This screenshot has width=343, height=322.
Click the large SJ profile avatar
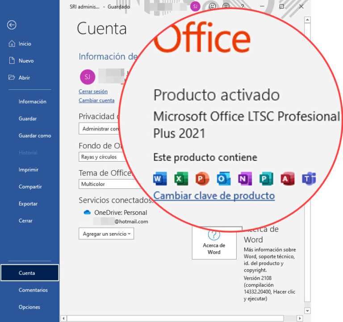click(x=88, y=77)
